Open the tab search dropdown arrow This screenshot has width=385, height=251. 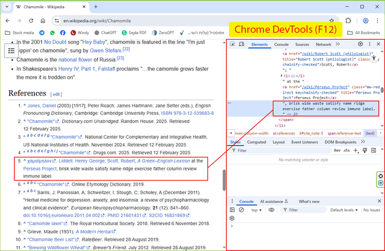(7, 7)
